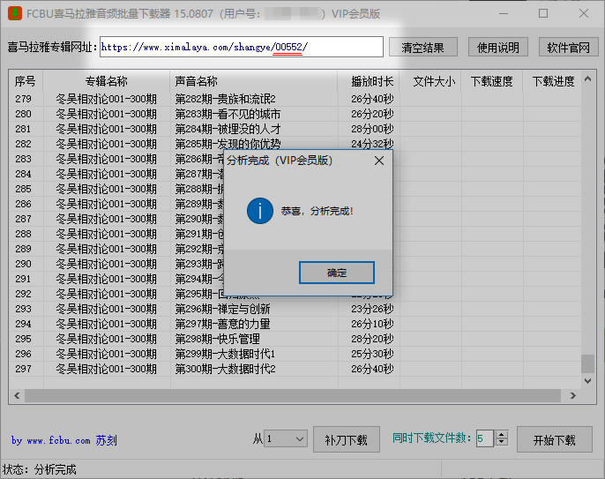This screenshot has height=479, width=605.
Task: Click album name cell in row 288
Action: coord(106,234)
